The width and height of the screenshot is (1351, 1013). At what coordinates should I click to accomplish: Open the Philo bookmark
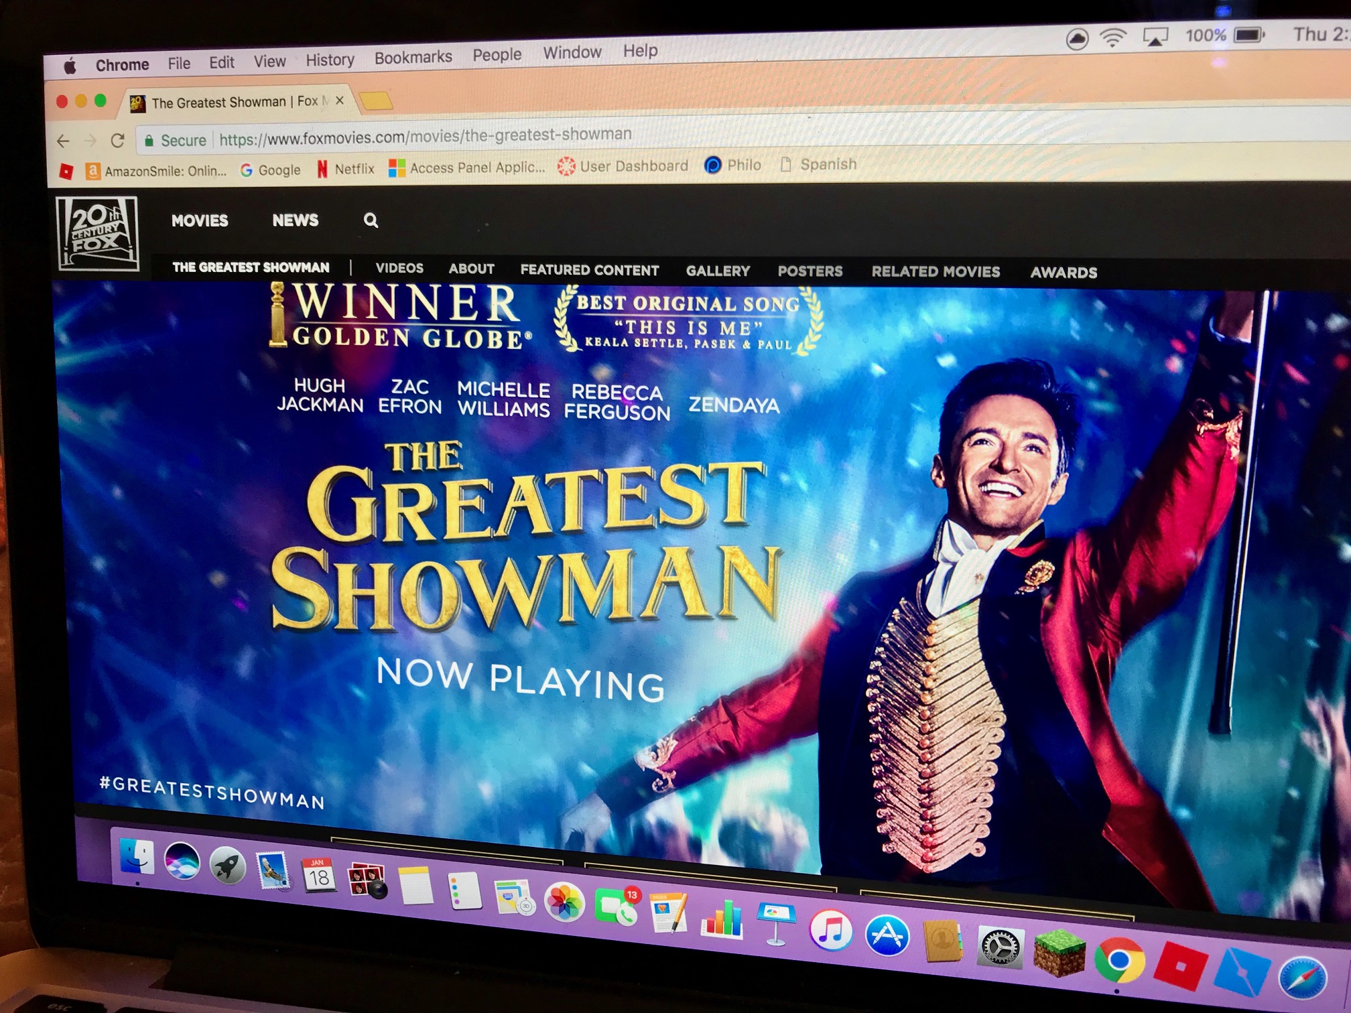tap(733, 165)
